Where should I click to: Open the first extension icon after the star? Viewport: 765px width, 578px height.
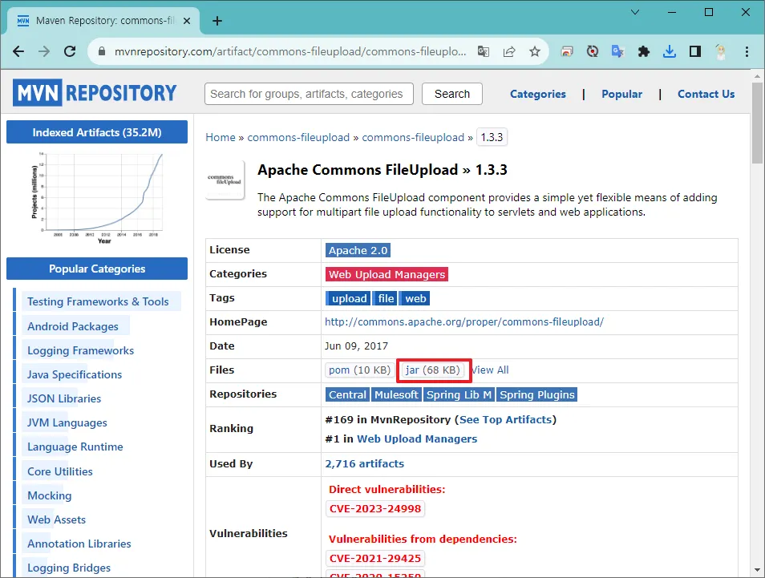566,51
